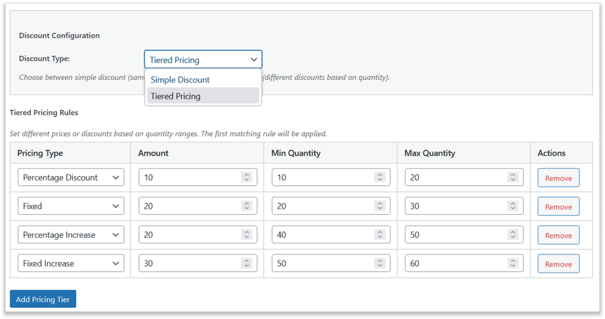
Task: Remove the Percentage Discount tier
Action: 559,178
